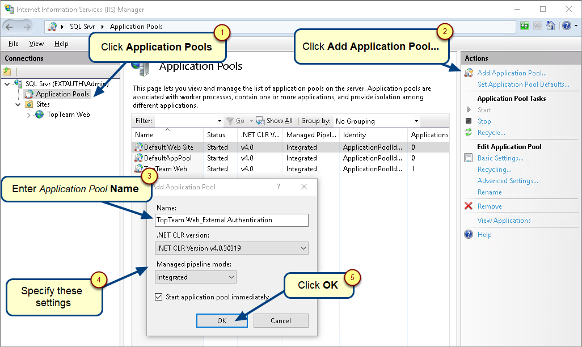Close the Add Application Pool dialog
Screen dimensions: 582x347
tap(304, 187)
